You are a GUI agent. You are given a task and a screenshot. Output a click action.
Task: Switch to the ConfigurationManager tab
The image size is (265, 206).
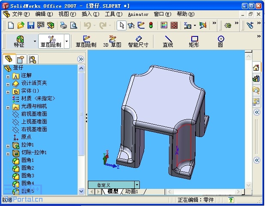pos(33,60)
